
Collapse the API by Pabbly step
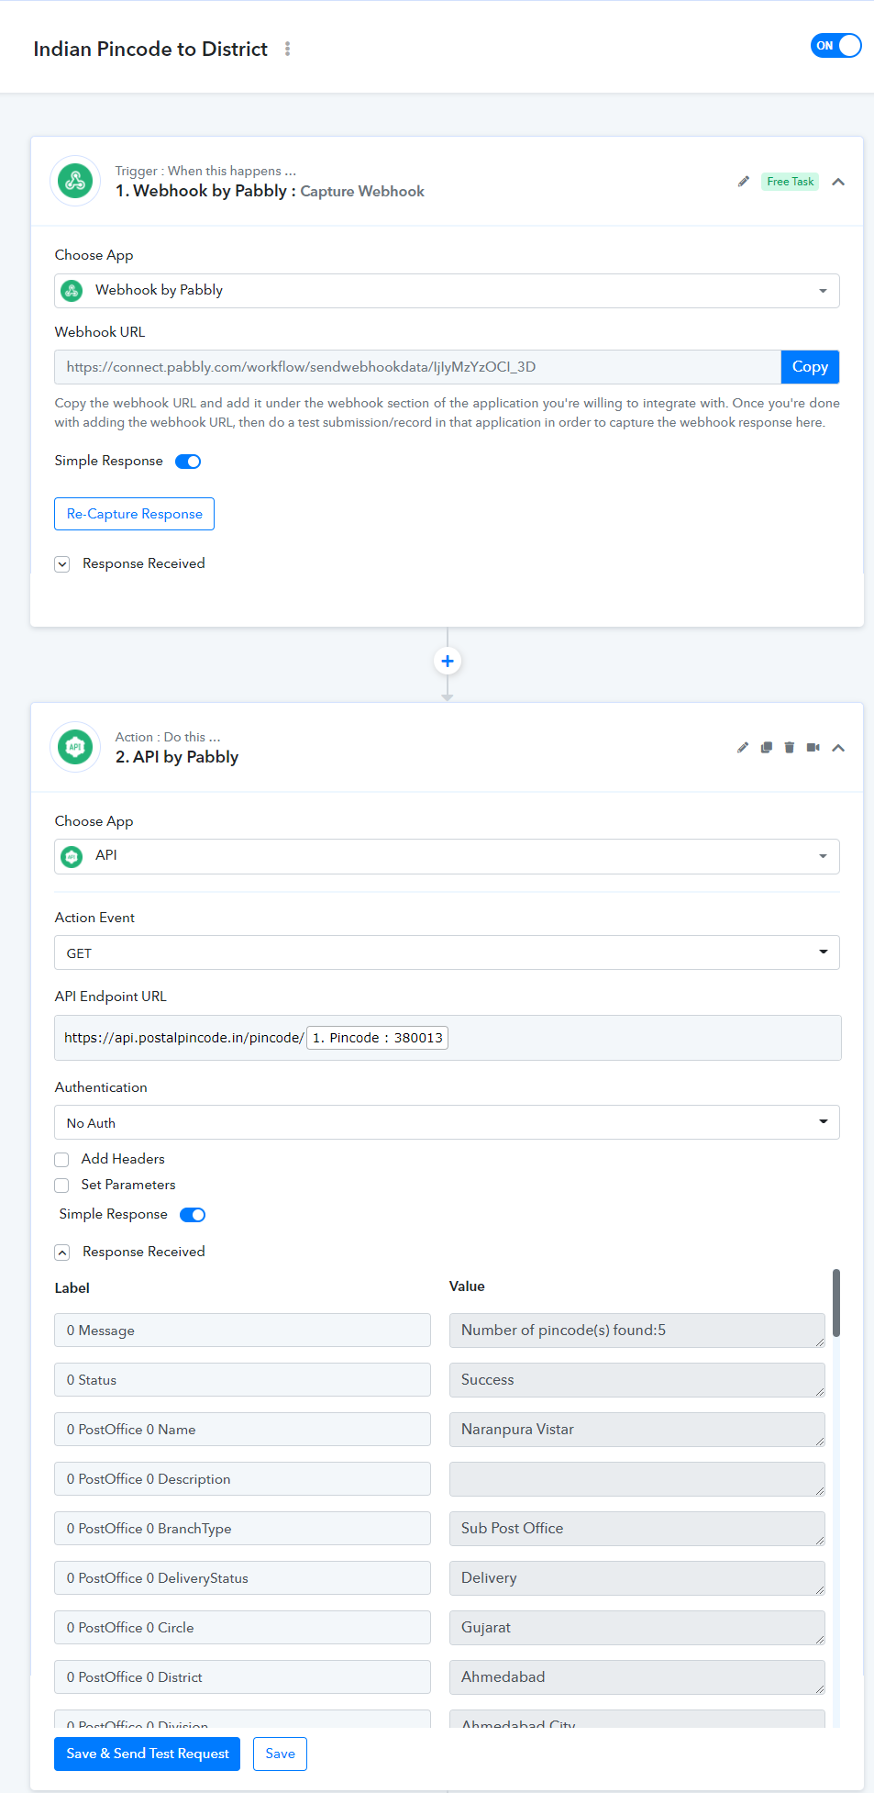[838, 748]
